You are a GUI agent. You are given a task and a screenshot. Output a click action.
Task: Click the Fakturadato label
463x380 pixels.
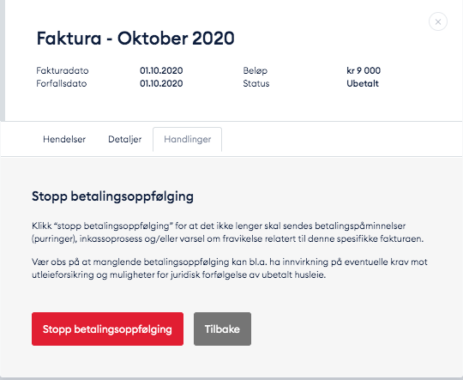pyautogui.click(x=63, y=70)
